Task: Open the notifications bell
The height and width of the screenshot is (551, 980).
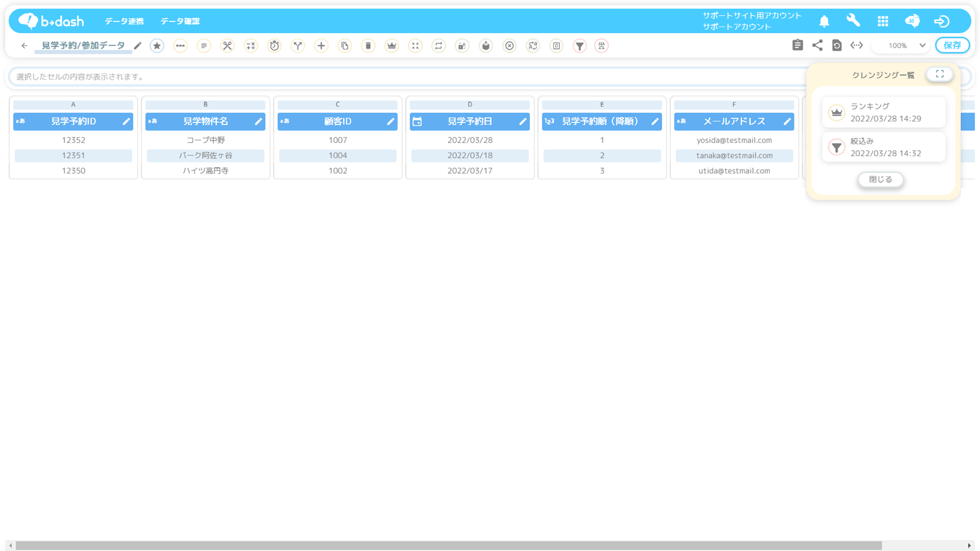Action: point(824,21)
